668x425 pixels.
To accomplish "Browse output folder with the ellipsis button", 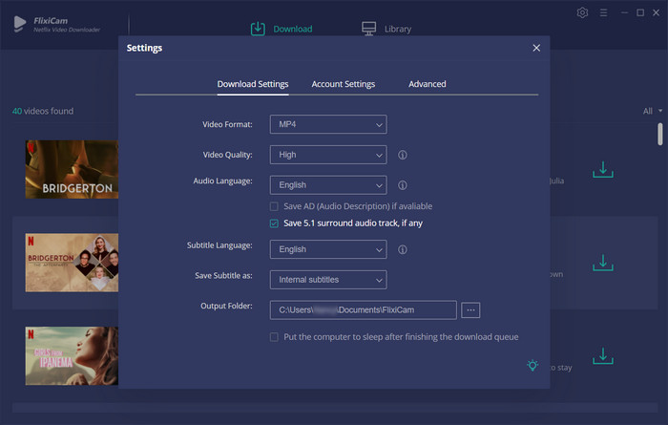I will pos(470,309).
